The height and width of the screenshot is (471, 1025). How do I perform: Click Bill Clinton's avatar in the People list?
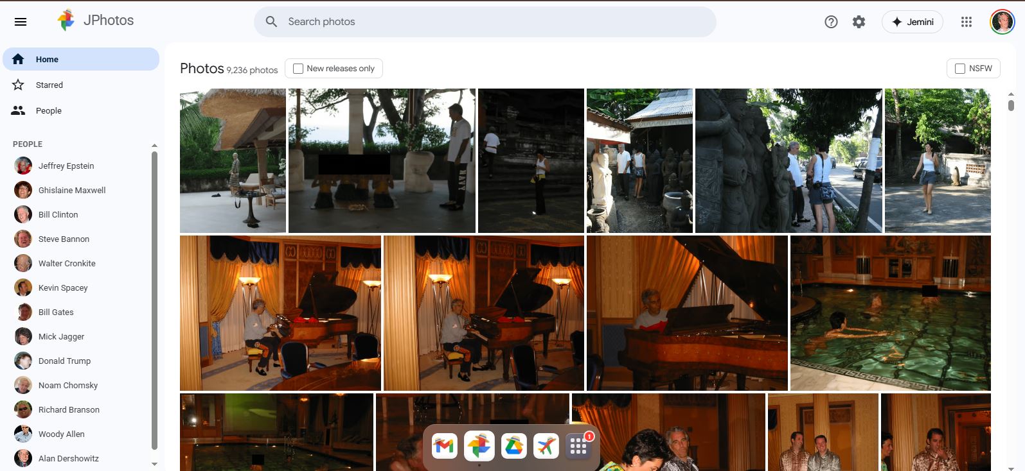[23, 214]
